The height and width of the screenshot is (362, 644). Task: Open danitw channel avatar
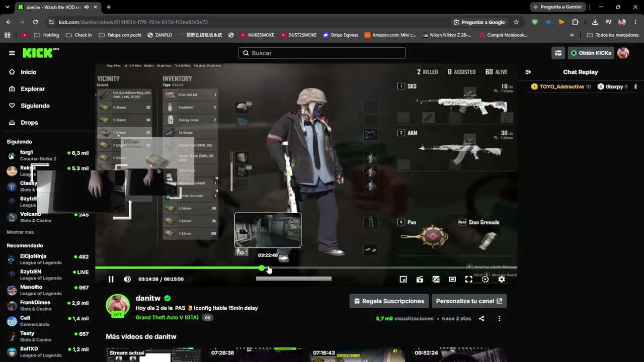118,306
